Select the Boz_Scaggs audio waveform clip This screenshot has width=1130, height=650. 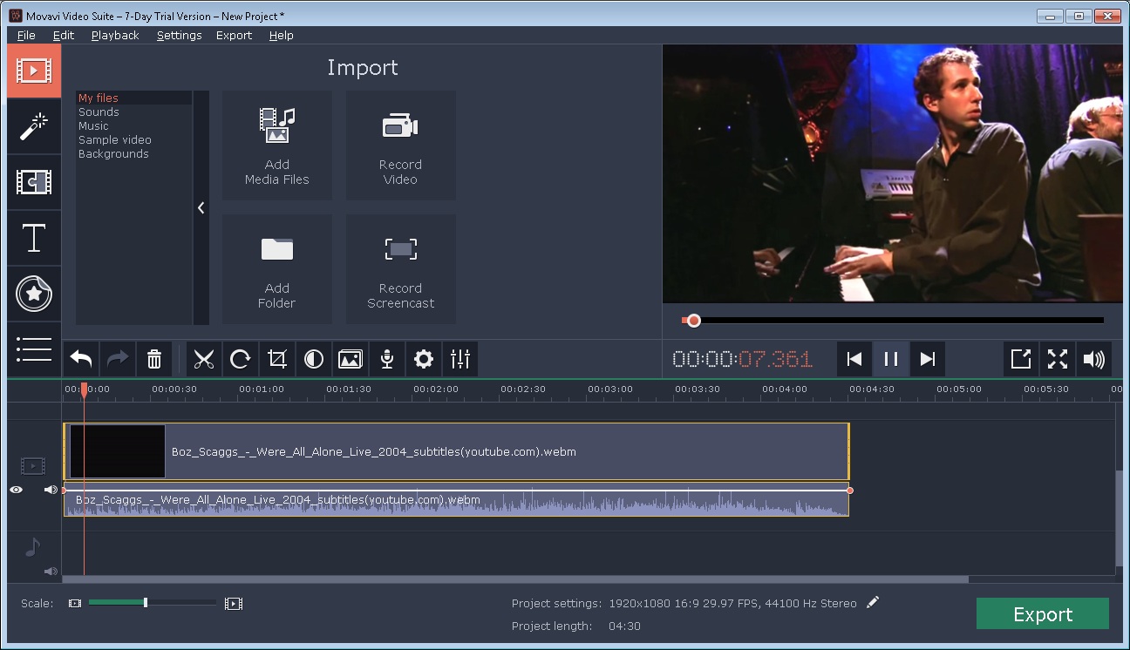pos(456,499)
